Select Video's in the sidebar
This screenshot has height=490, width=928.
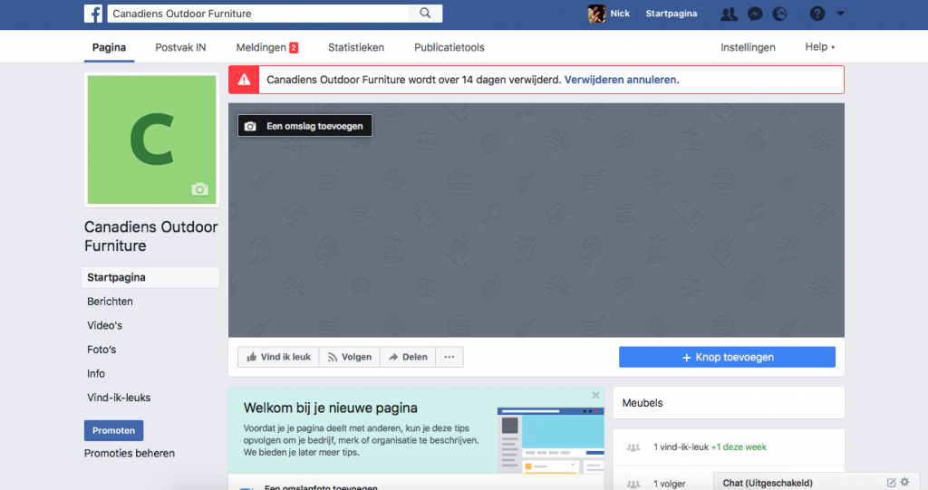tap(105, 325)
